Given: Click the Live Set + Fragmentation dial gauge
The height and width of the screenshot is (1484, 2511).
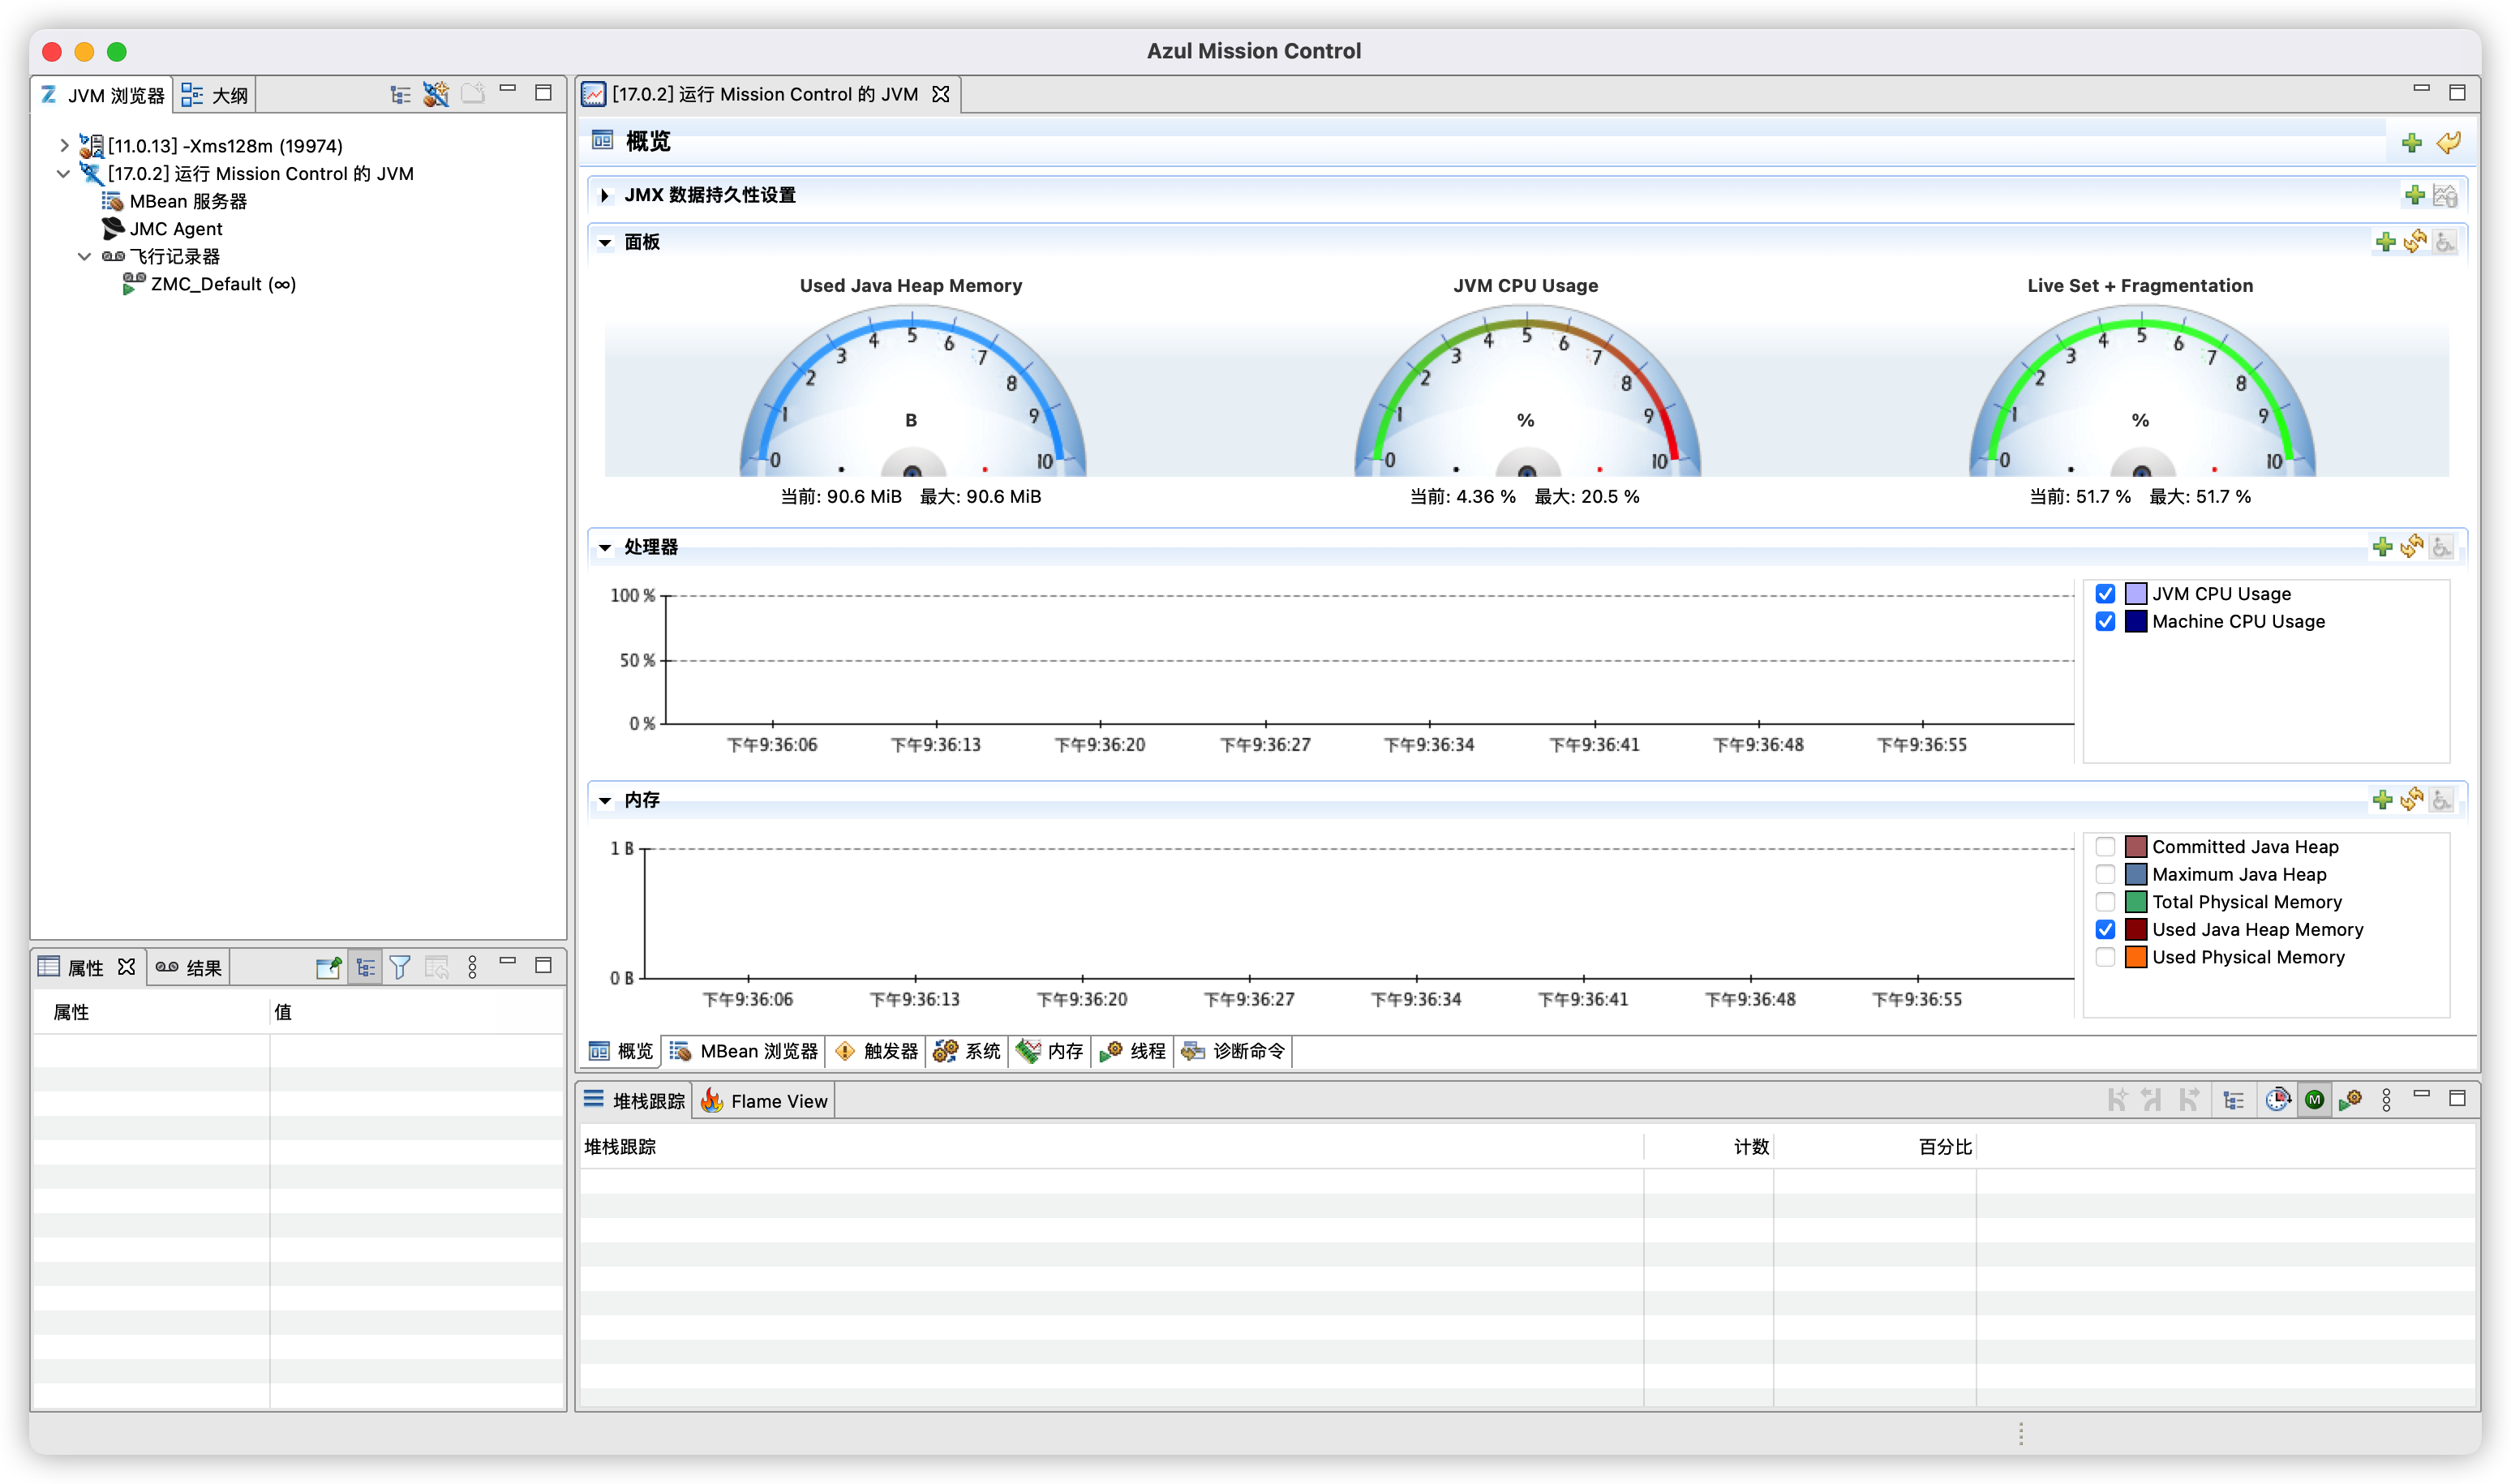Looking at the screenshot, I should (2141, 392).
